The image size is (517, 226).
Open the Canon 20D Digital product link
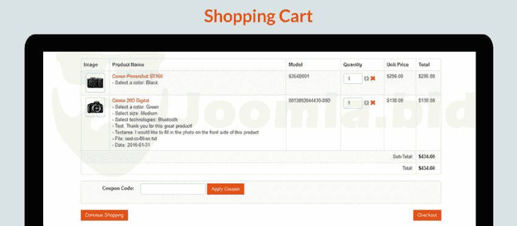tap(131, 100)
